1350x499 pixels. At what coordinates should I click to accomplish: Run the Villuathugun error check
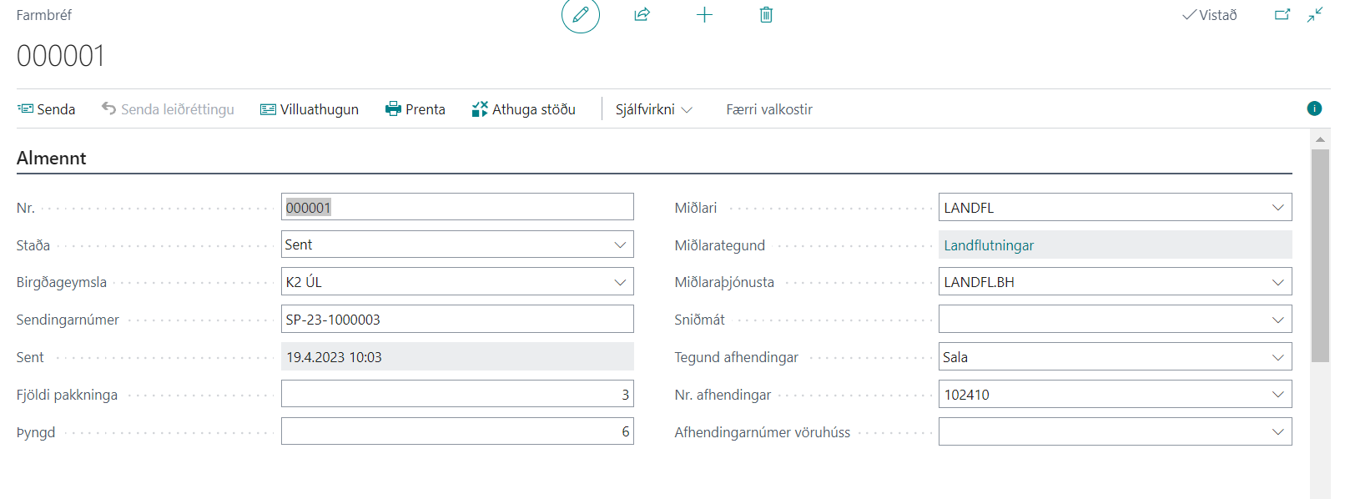[x=310, y=109]
